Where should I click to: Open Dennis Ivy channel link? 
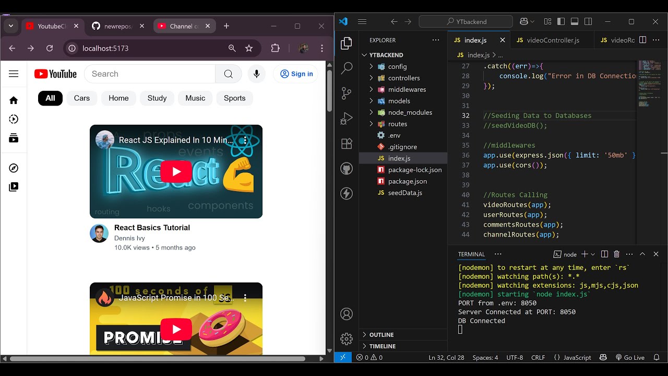coord(129,238)
